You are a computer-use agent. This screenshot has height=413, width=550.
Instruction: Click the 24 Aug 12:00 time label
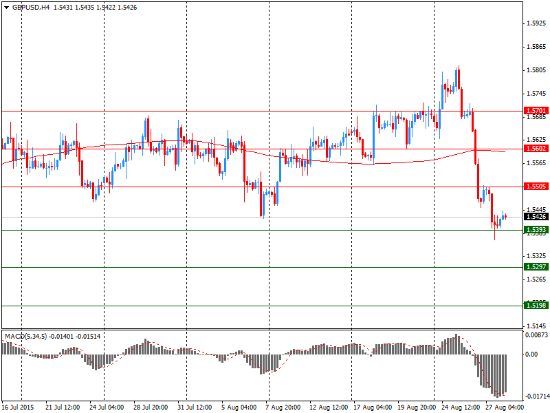click(x=461, y=407)
